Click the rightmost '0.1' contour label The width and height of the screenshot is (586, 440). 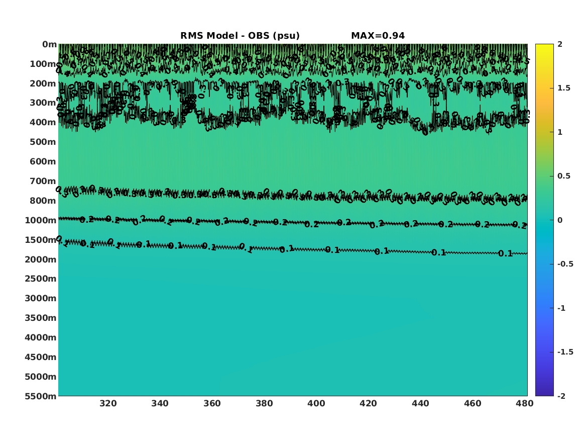coord(506,253)
